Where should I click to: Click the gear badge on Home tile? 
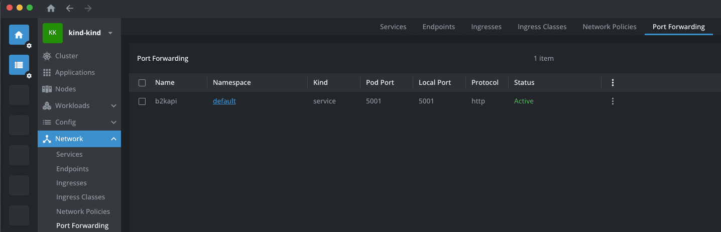29,46
